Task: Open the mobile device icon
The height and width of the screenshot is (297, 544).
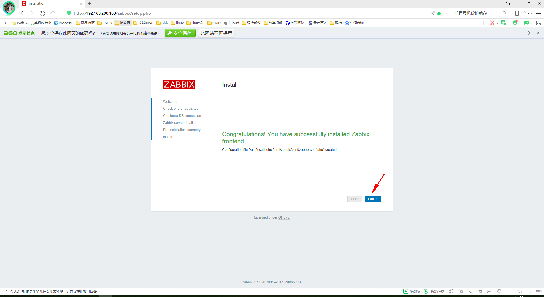Action: pyautogui.click(x=517, y=13)
